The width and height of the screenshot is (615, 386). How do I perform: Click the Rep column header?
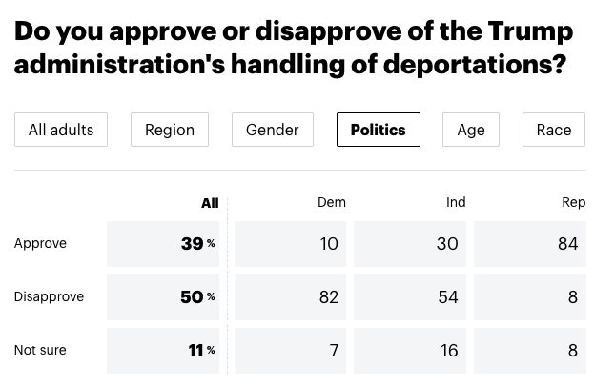coord(574,202)
